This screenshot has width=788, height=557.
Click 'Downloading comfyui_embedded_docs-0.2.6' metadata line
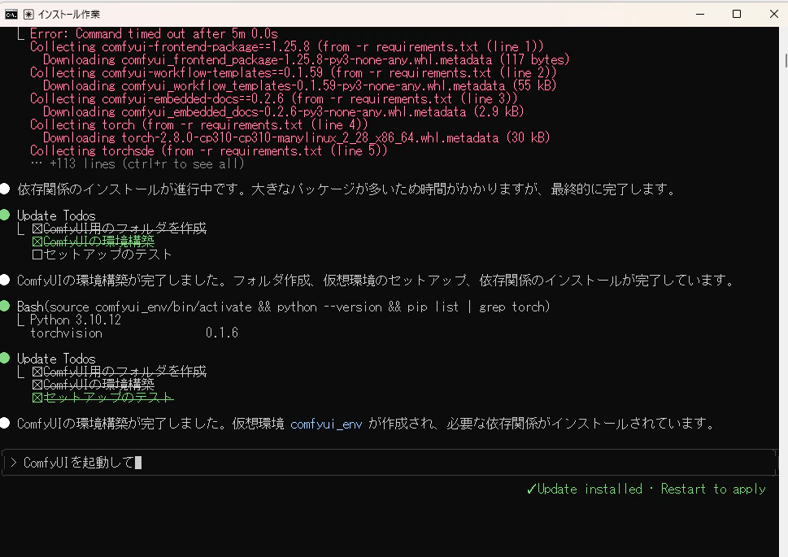point(284,112)
